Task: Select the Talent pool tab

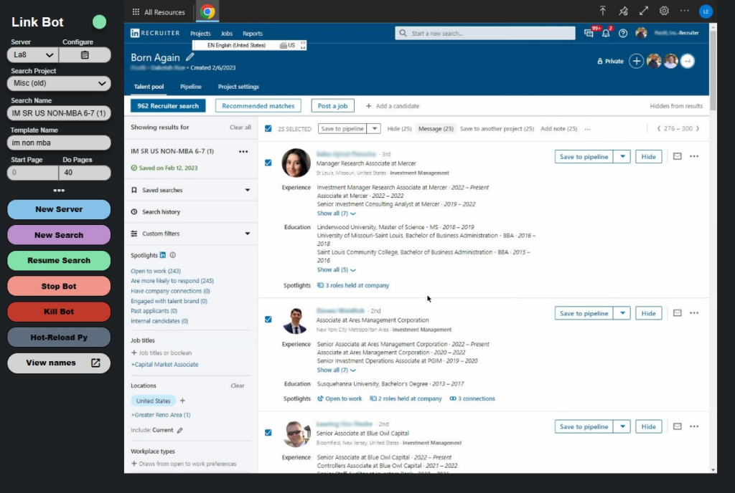Action: coord(149,87)
